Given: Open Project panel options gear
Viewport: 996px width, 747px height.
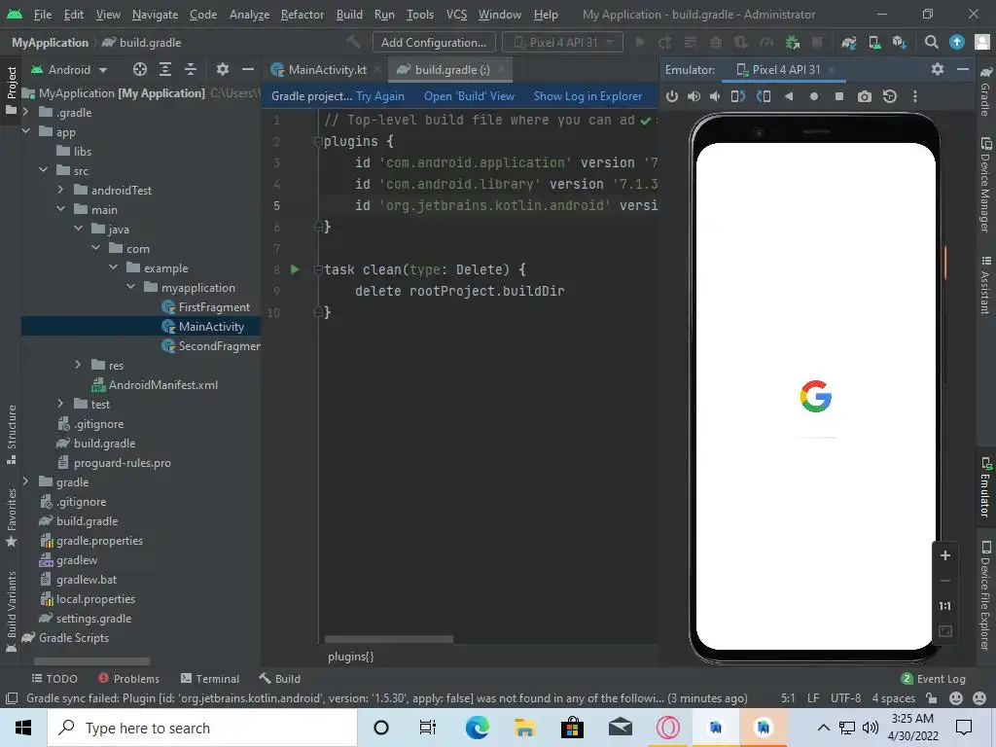Looking at the screenshot, I should point(222,69).
